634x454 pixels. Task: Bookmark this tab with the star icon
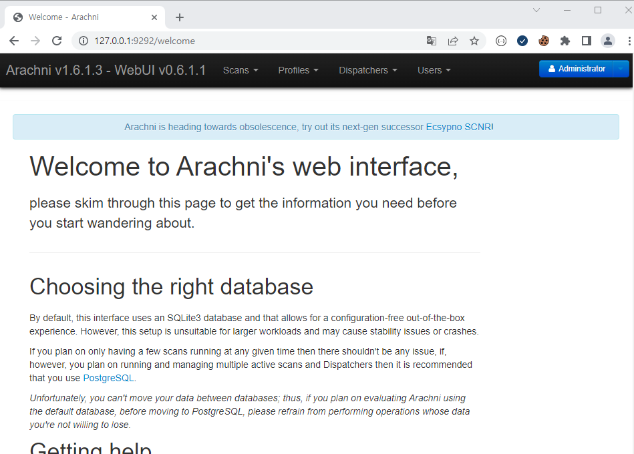[474, 41]
